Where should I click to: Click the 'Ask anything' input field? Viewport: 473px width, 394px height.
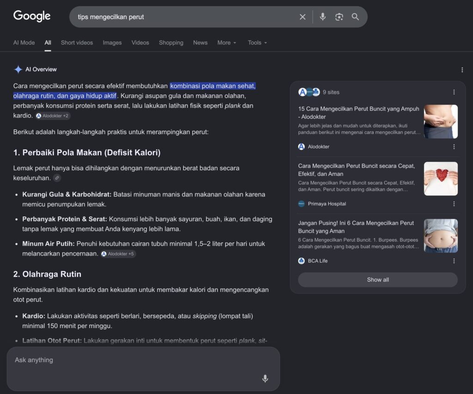click(143, 369)
